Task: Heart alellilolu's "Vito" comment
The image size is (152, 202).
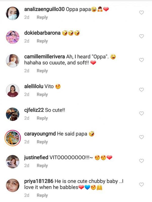Action: [142, 90]
